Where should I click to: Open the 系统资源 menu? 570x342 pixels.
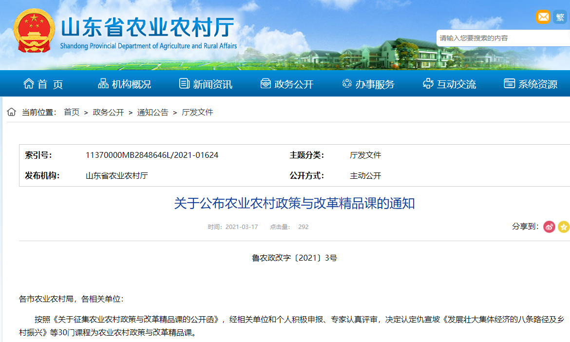(531, 84)
